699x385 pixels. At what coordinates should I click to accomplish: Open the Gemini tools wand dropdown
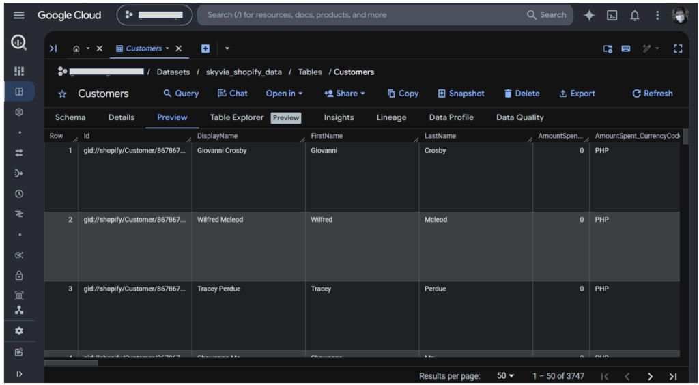pyautogui.click(x=651, y=48)
